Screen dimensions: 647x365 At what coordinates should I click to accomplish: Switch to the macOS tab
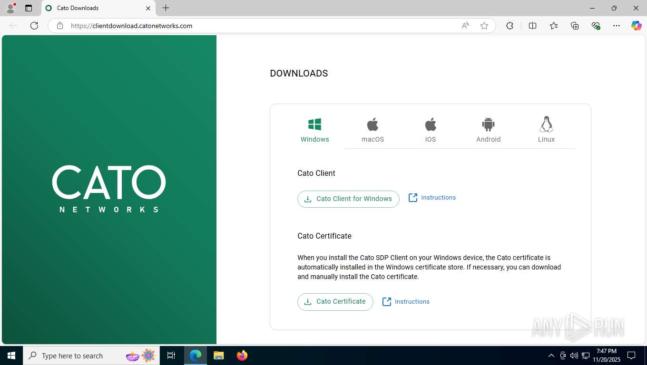pos(373,130)
